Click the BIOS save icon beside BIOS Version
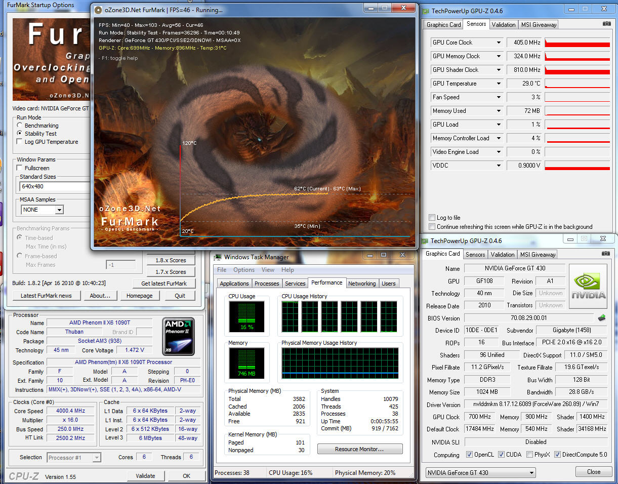The width and height of the screenshot is (618, 484). [602, 318]
